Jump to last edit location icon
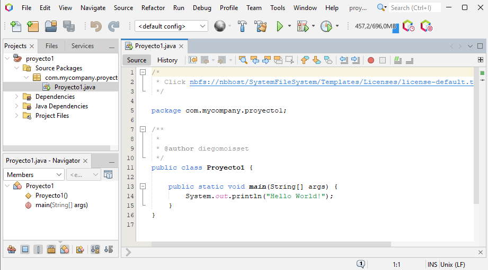Screen dimensions: 488x270 pyautogui.click(x=193, y=60)
